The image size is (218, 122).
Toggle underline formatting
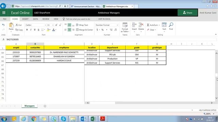click(35, 30)
